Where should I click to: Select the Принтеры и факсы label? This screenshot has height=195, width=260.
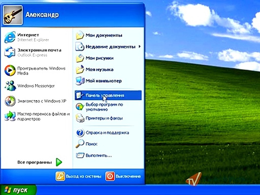click(x=104, y=118)
